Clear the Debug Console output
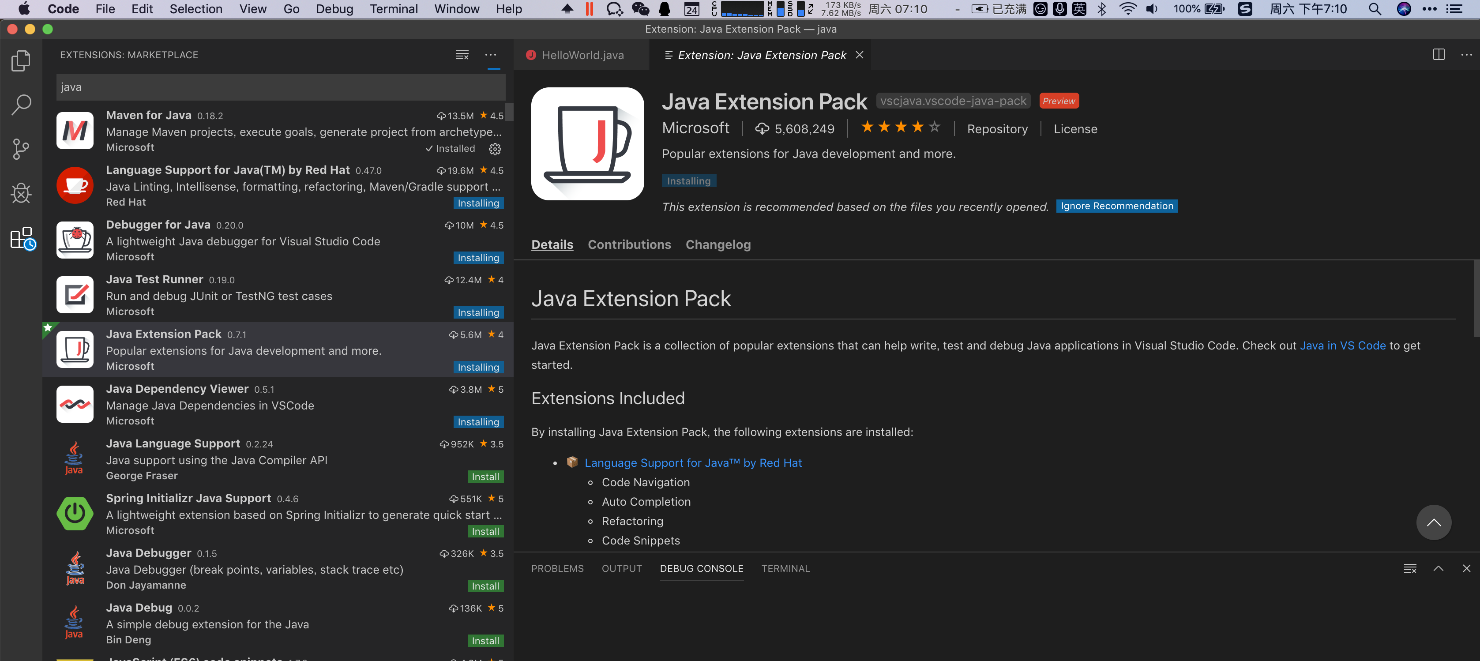Image resolution: width=1480 pixels, height=661 pixels. click(x=1410, y=568)
